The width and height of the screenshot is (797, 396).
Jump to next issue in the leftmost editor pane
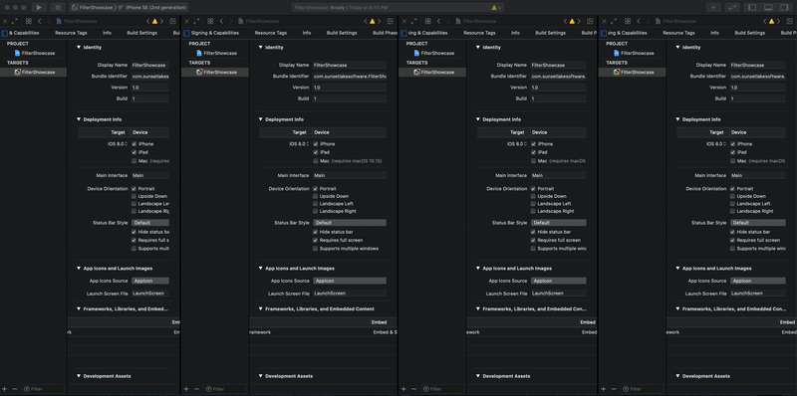coord(162,21)
